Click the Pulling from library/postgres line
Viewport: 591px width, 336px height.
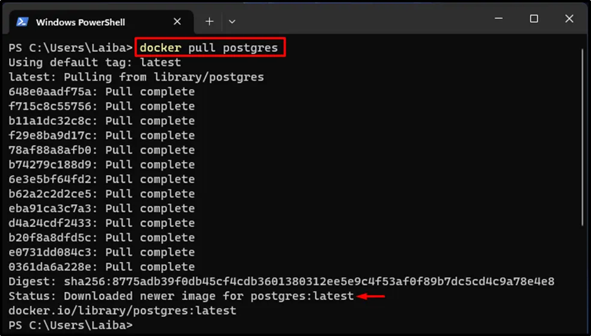pyautogui.click(x=136, y=77)
